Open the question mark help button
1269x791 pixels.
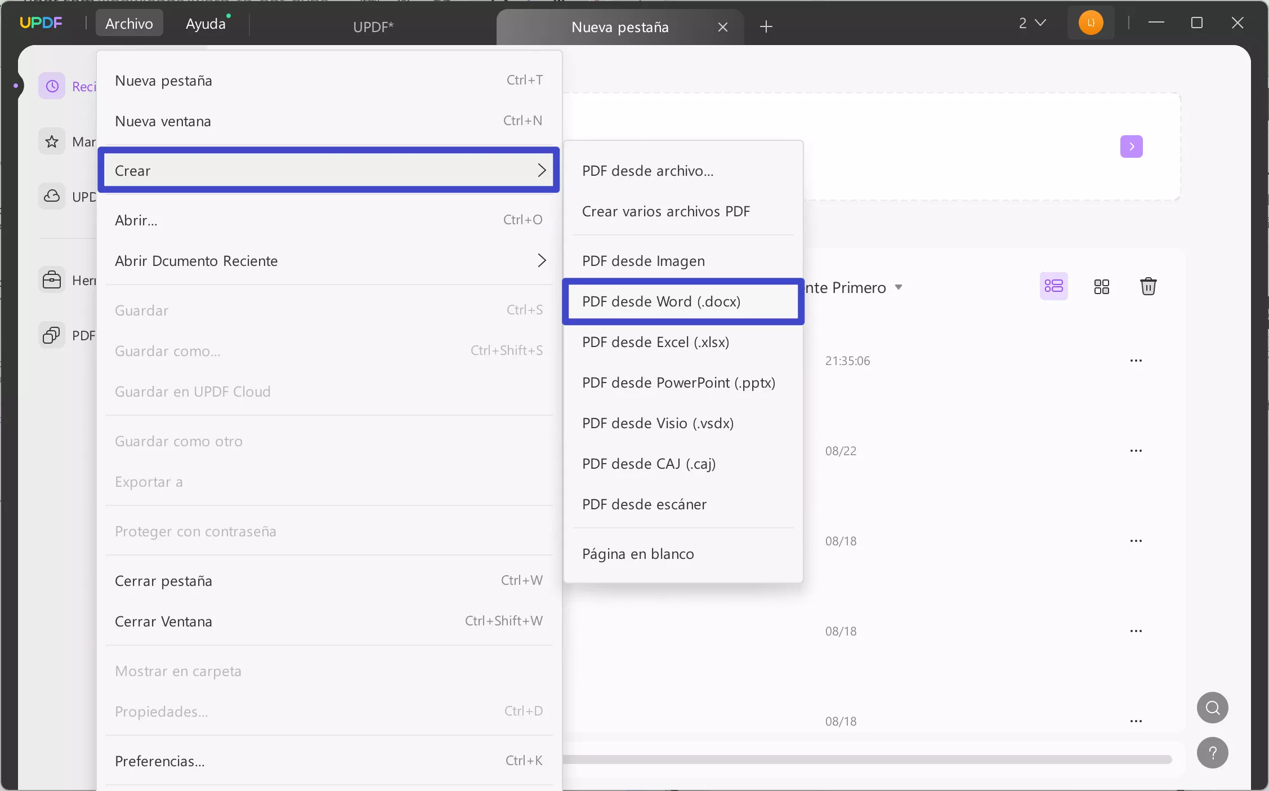(x=1212, y=753)
